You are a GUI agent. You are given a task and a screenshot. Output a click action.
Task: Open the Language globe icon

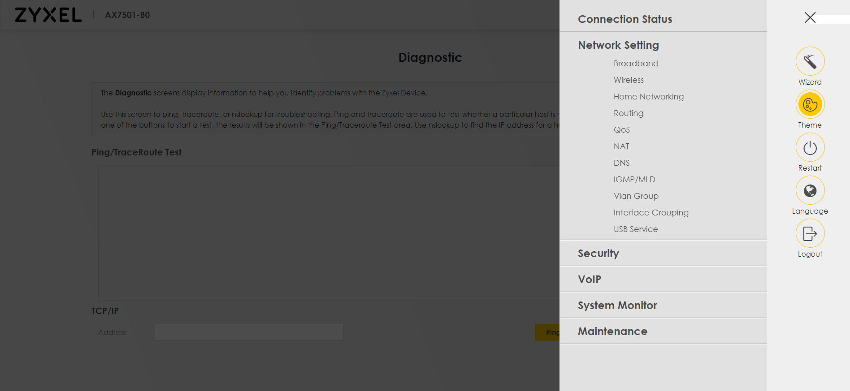coord(810,190)
